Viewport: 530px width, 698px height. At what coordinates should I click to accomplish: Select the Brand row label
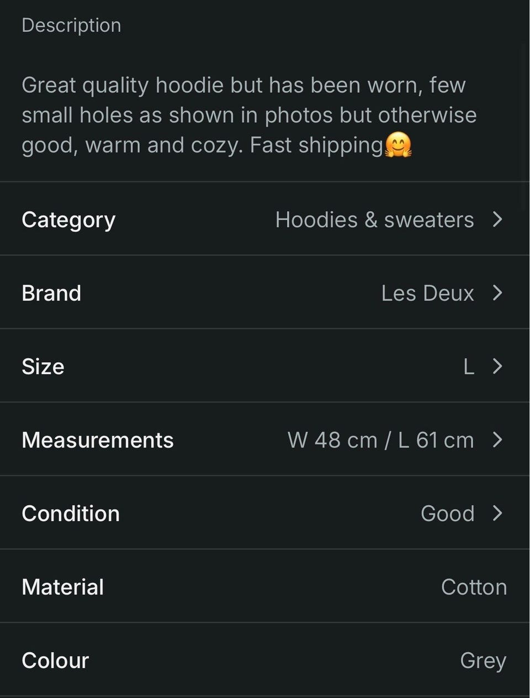tap(51, 293)
